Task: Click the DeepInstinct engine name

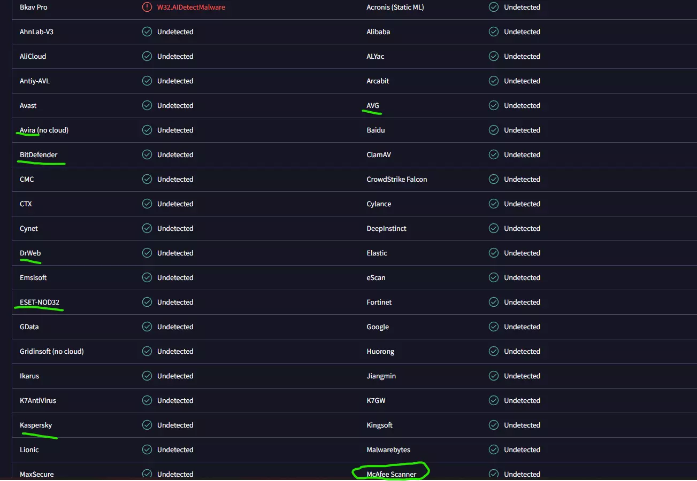Action: (x=386, y=229)
